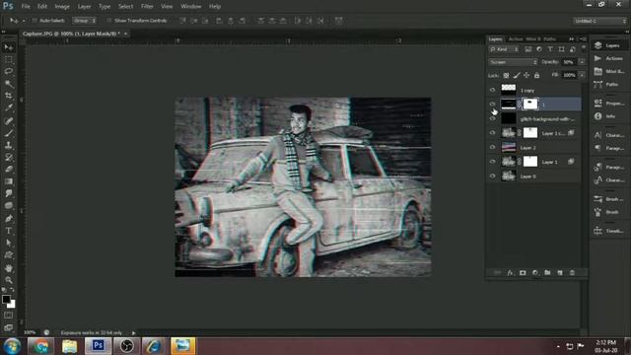
Task: Open the Properties panel from the dock
Action: point(609,103)
